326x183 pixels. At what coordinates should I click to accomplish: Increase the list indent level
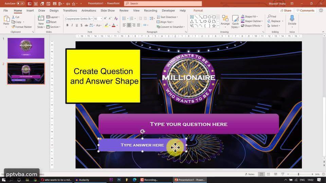[x=145, y=18]
